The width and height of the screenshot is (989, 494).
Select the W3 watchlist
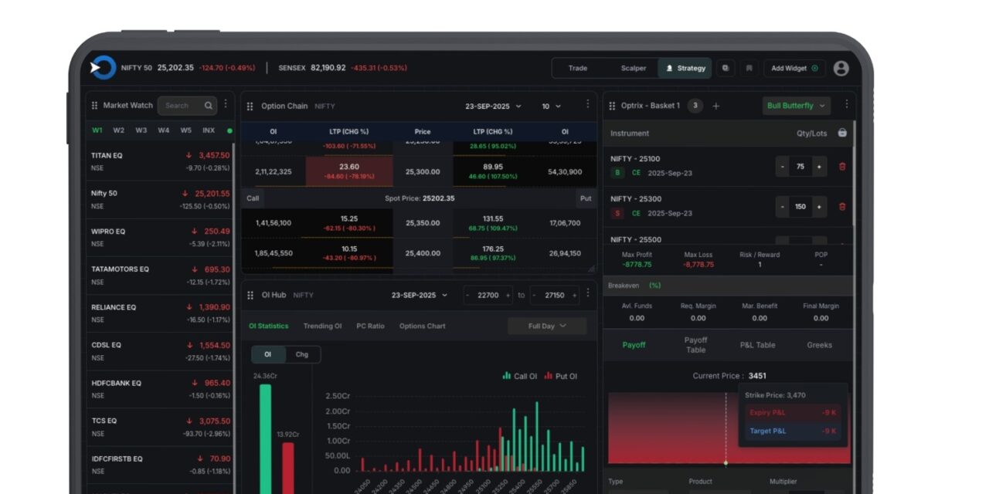(141, 130)
